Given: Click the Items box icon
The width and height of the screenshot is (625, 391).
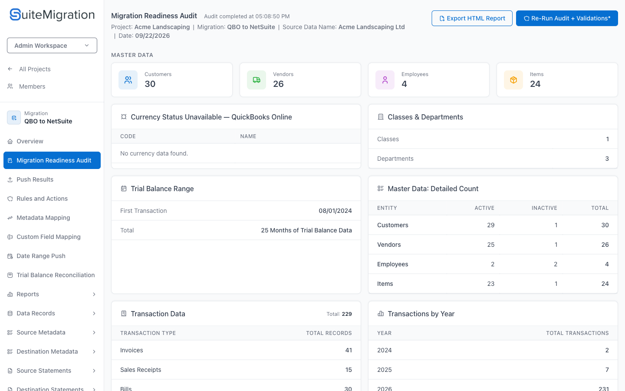Looking at the screenshot, I should click(513, 80).
